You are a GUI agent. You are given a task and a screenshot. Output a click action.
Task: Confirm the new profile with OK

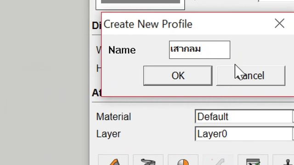click(178, 76)
